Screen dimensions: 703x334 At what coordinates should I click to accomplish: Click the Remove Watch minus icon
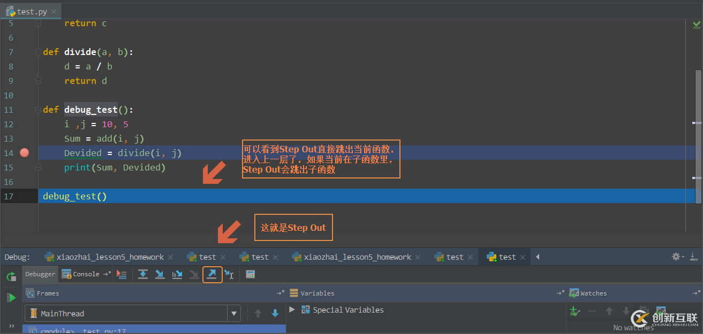click(592, 311)
